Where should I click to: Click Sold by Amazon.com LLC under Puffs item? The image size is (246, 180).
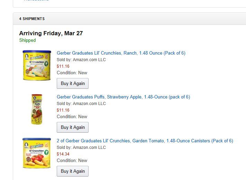pyautogui.click(x=81, y=104)
